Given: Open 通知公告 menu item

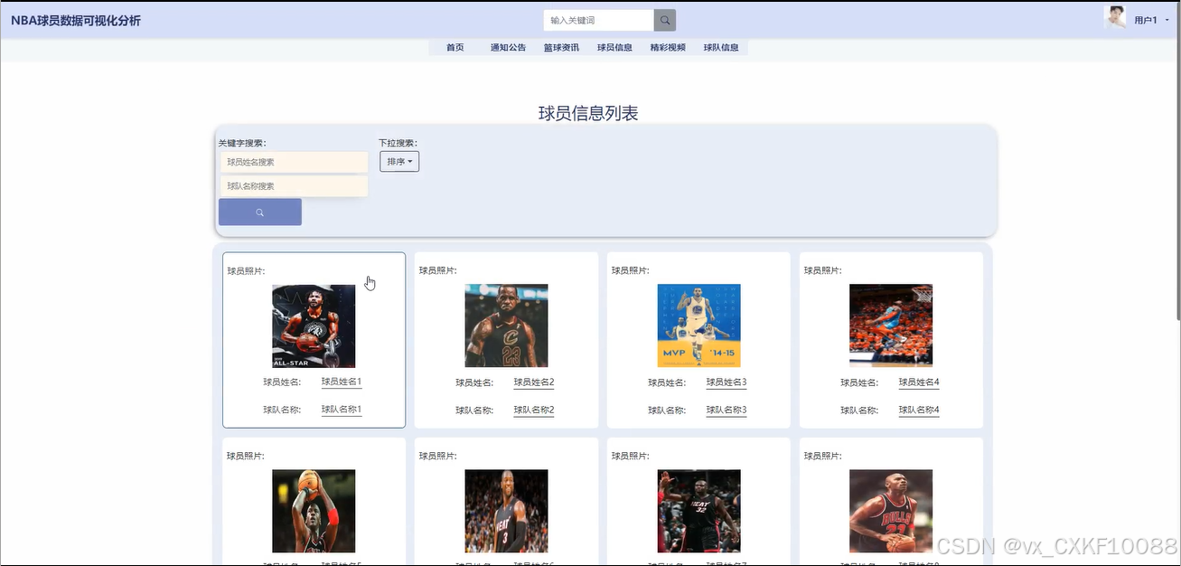Looking at the screenshot, I should tap(508, 48).
